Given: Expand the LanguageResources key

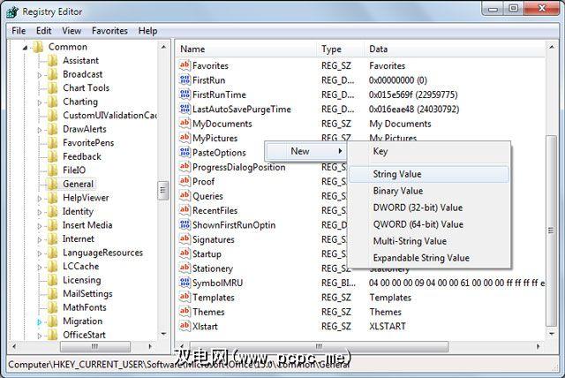Looking at the screenshot, I should pos(39,253).
